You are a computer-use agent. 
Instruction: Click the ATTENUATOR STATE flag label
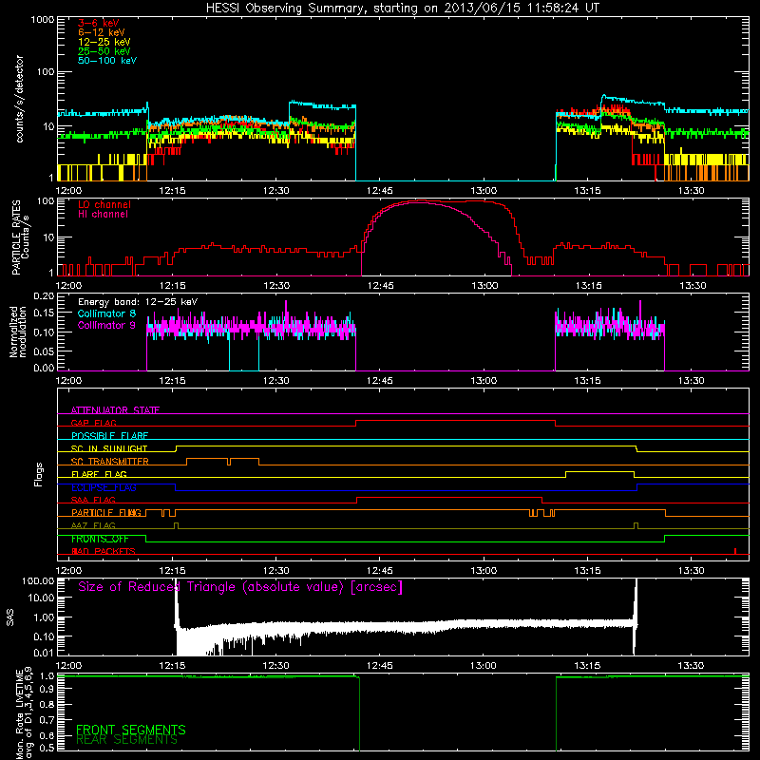pos(115,410)
